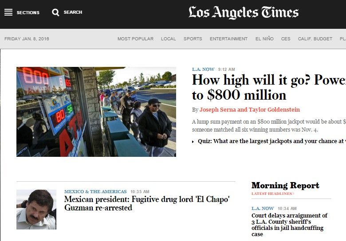The image size is (346, 241).
Task: Open the Latest Headlines link
Action: pyautogui.click(x=273, y=194)
